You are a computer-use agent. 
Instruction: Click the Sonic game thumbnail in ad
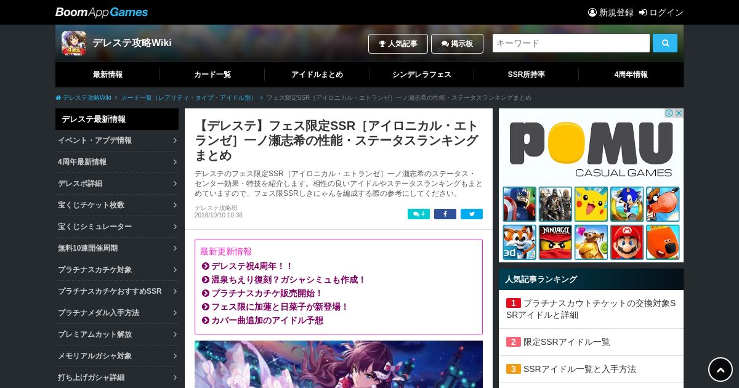pyautogui.click(x=627, y=204)
